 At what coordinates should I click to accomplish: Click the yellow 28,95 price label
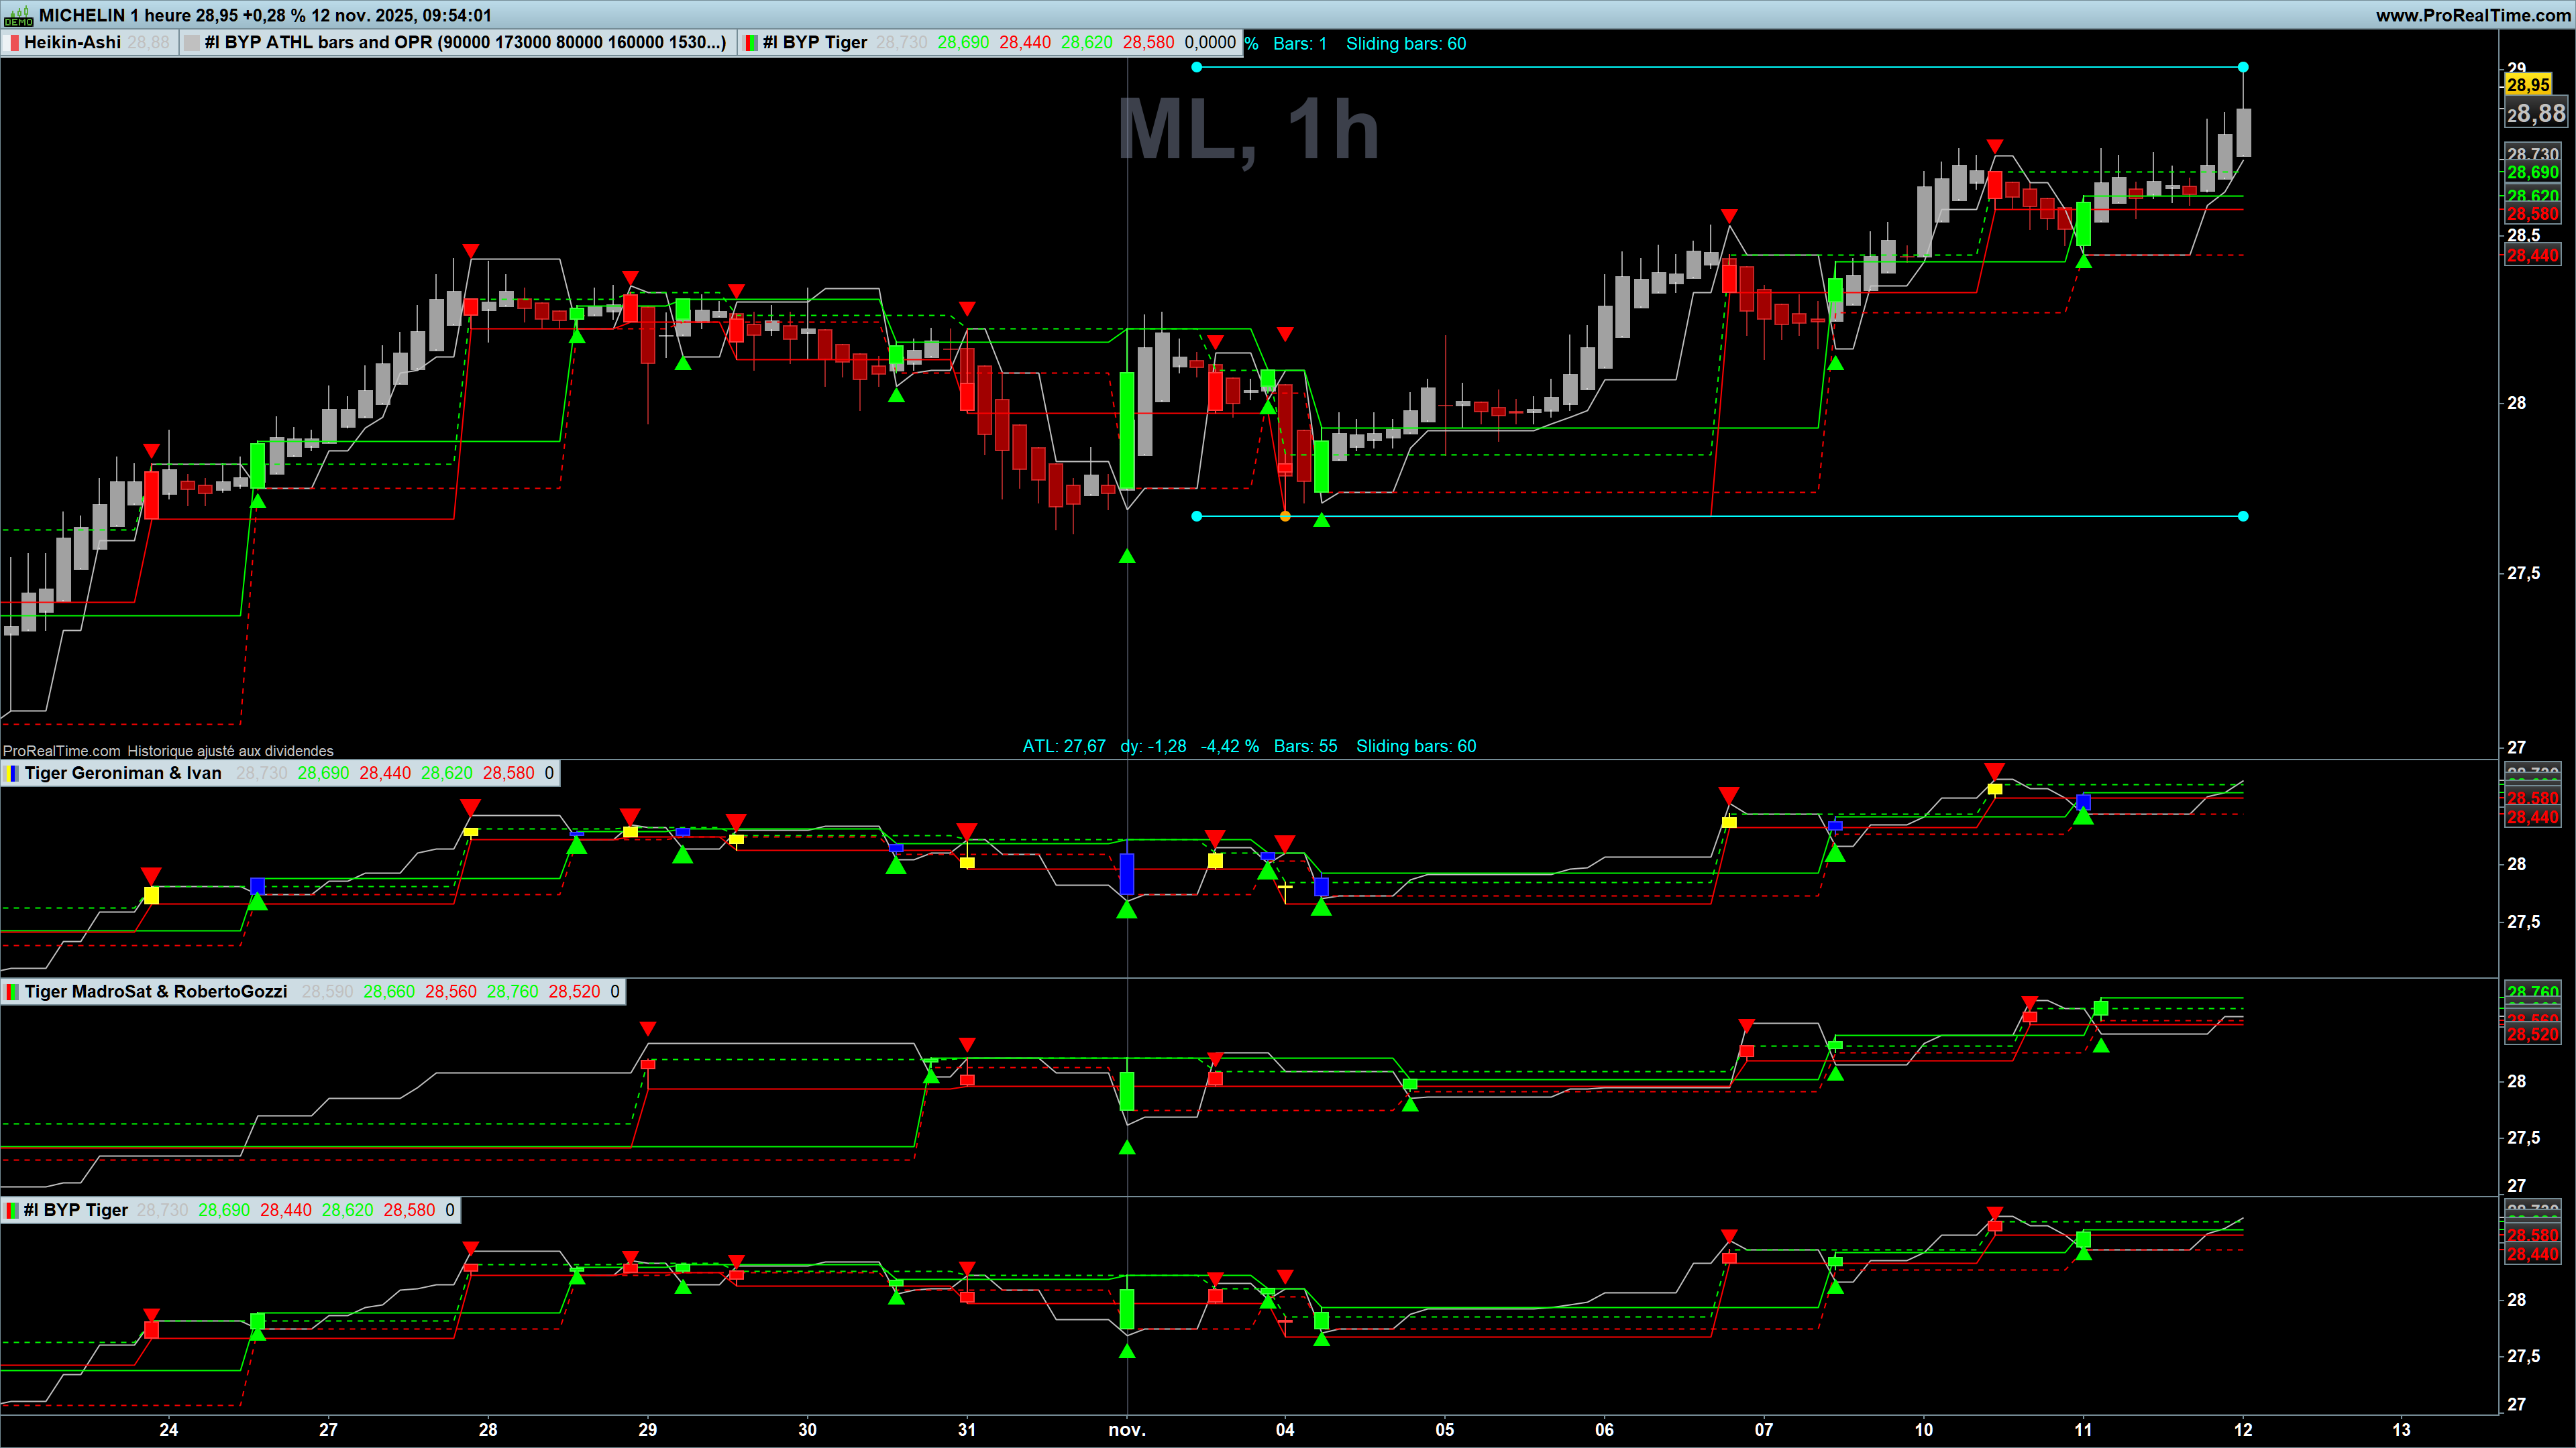(2528, 85)
